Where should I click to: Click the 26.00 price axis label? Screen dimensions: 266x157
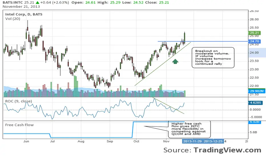click(x=254, y=19)
